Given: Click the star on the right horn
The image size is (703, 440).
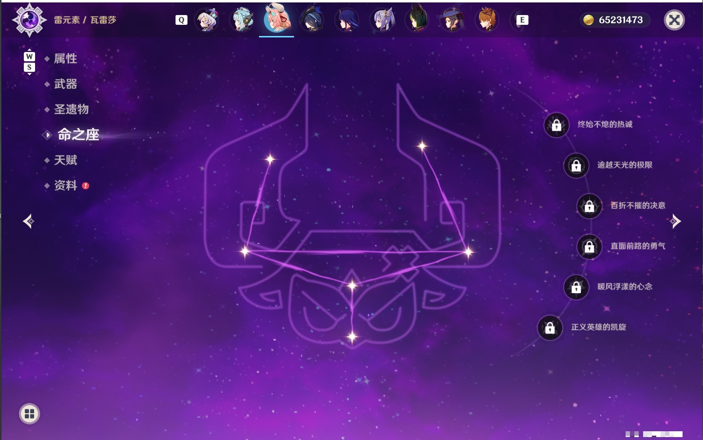Looking at the screenshot, I should pos(422,145).
